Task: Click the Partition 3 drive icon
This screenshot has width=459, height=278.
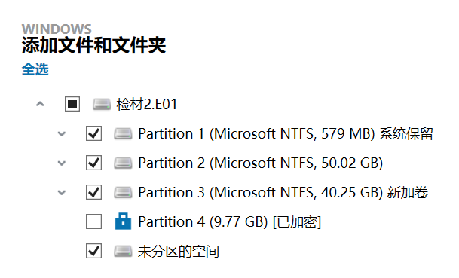Action: point(123,192)
